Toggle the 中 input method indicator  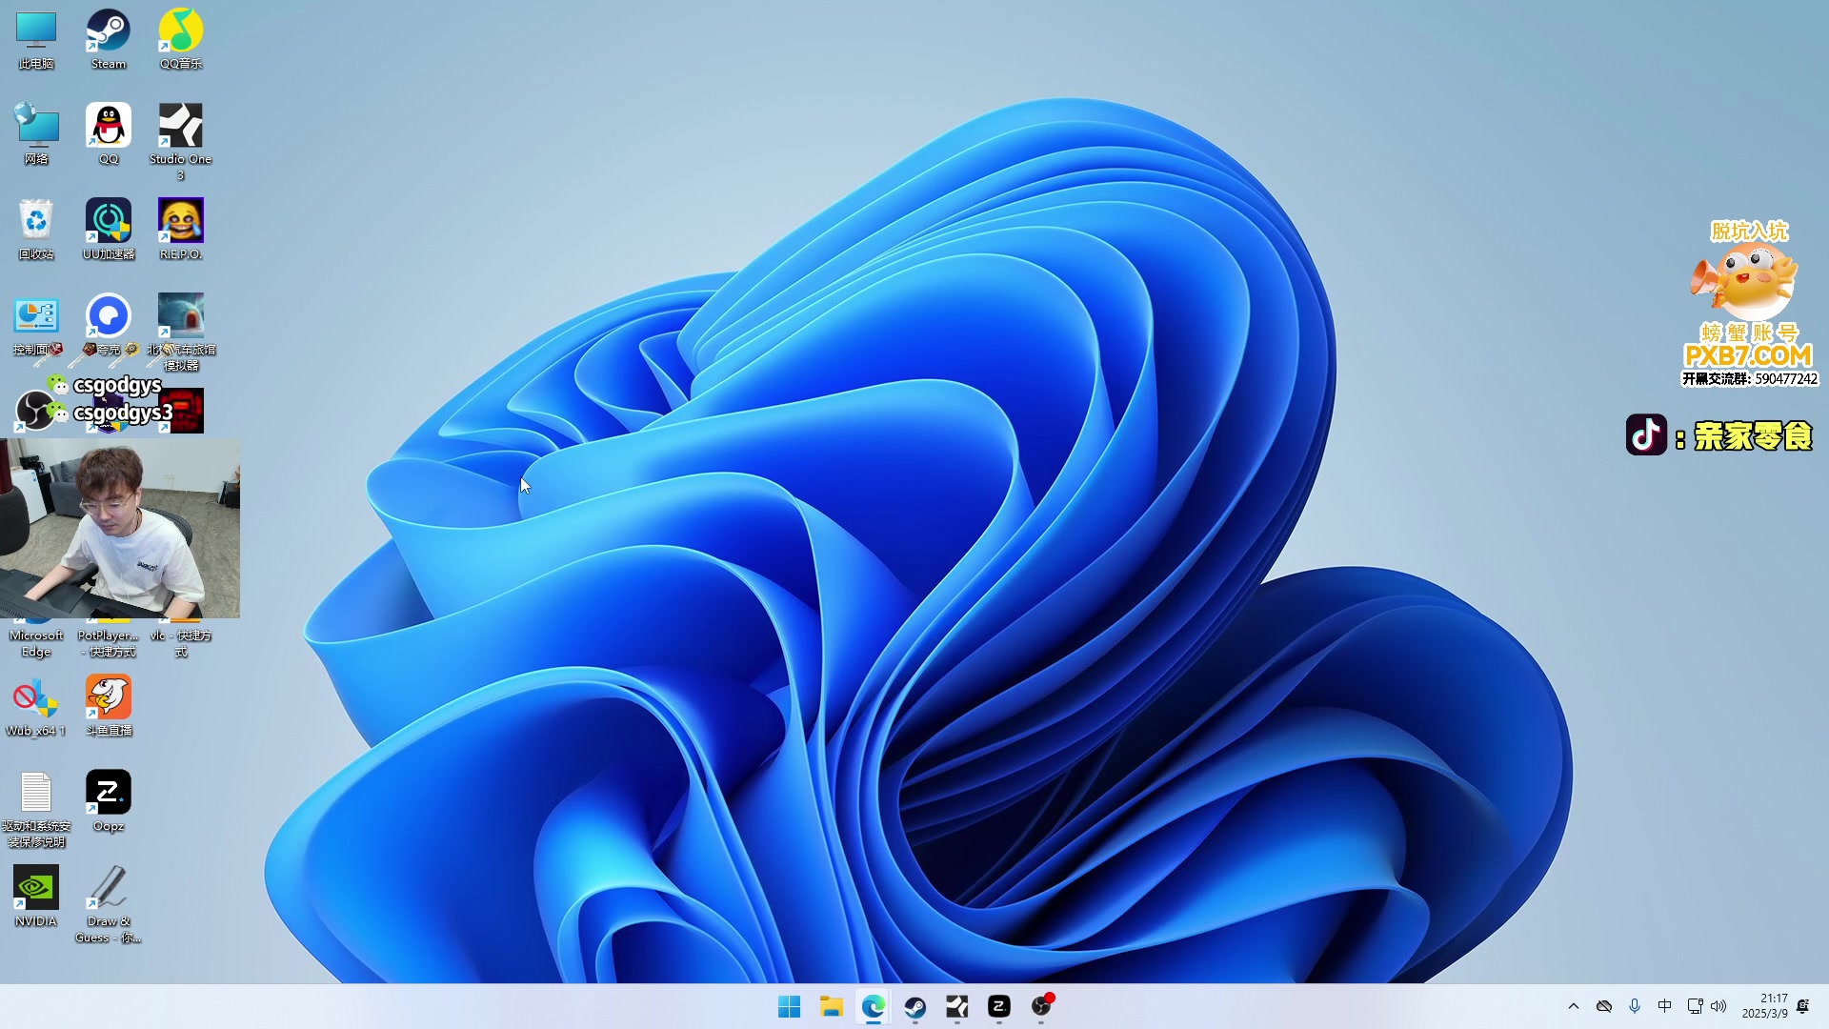1664,1006
